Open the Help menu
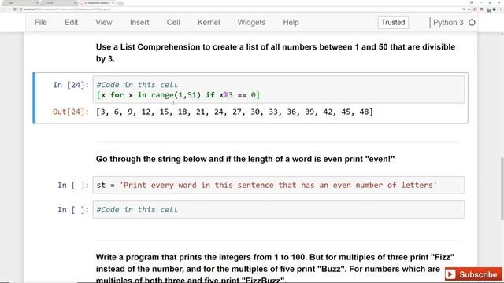 (x=291, y=23)
